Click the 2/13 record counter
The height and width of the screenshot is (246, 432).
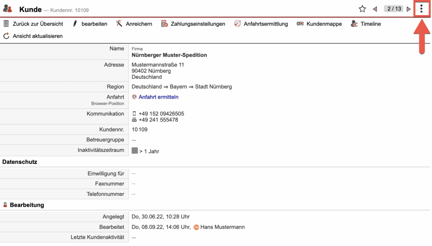(x=393, y=8)
